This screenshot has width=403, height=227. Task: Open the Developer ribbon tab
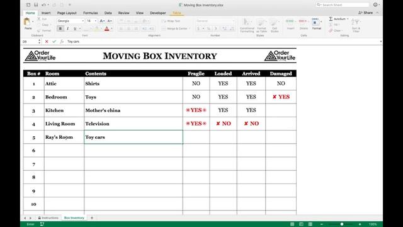pyautogui.click(x=158, y=13)
